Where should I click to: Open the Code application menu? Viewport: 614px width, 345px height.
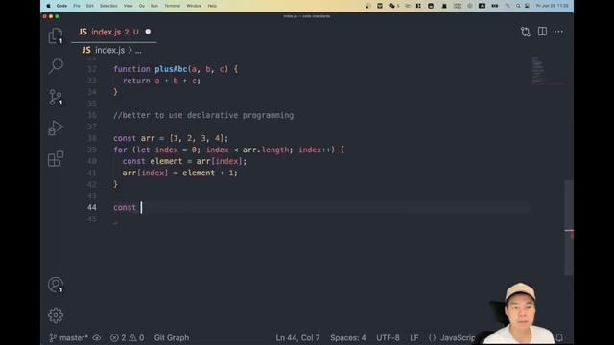[x=61, y=6]
